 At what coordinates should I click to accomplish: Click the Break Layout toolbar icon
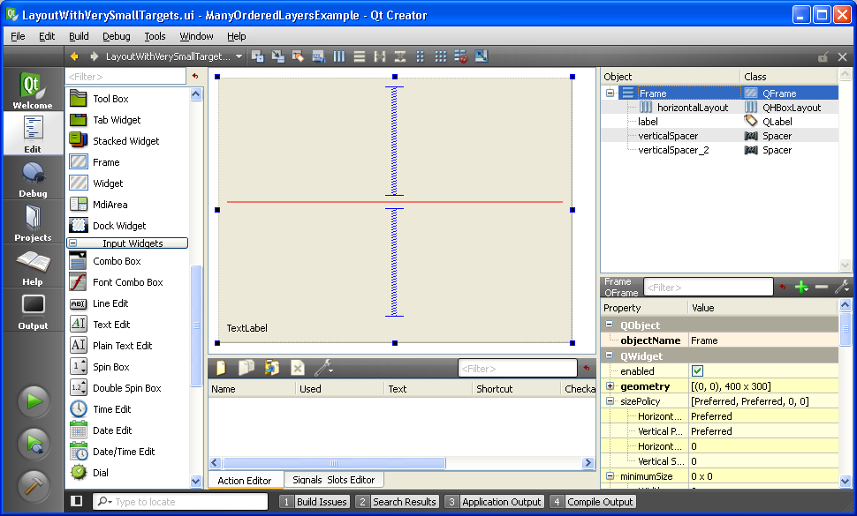(460, 56)
